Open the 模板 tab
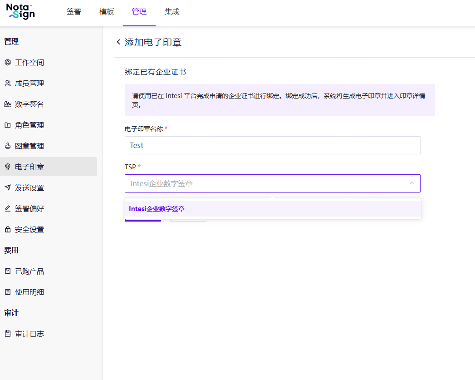The height and width of the screenshot is (380, 475). (x=107, y=12)
